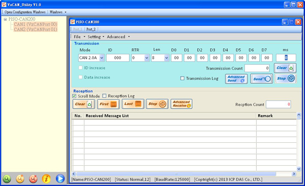Image resolution: width=305 pixels, height=186 pixels.
Task: Switch to the Port_2 tab
Action: [x=91, y=29]
